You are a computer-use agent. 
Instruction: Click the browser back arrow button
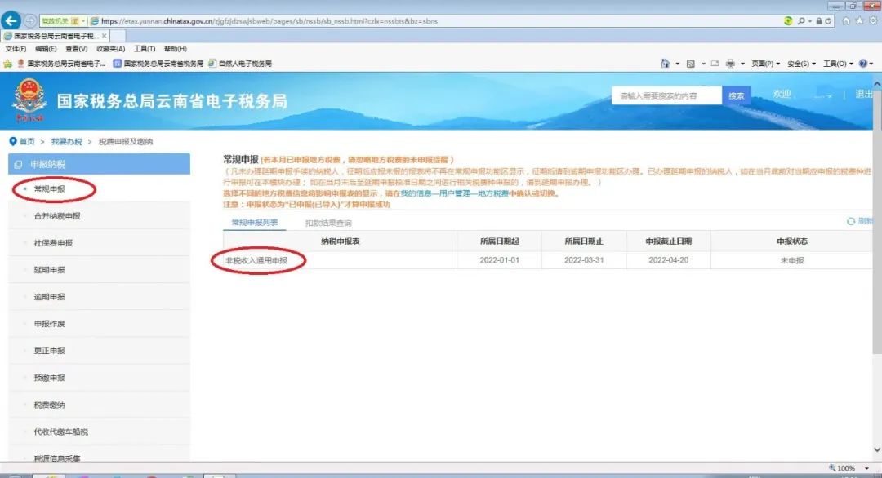12,20
